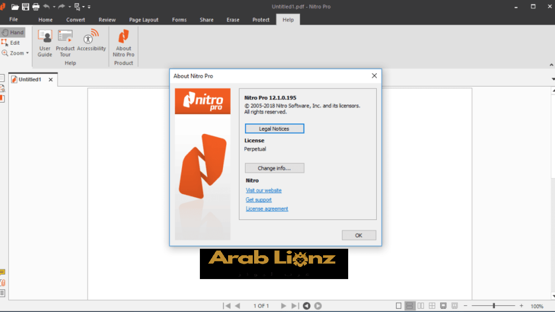This screenshot has height=312, width=555.
Task: Switch to the Convert tab
Action: 76,20
